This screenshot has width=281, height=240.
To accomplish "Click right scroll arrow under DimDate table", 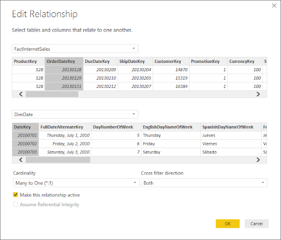I will coord(258,160).
